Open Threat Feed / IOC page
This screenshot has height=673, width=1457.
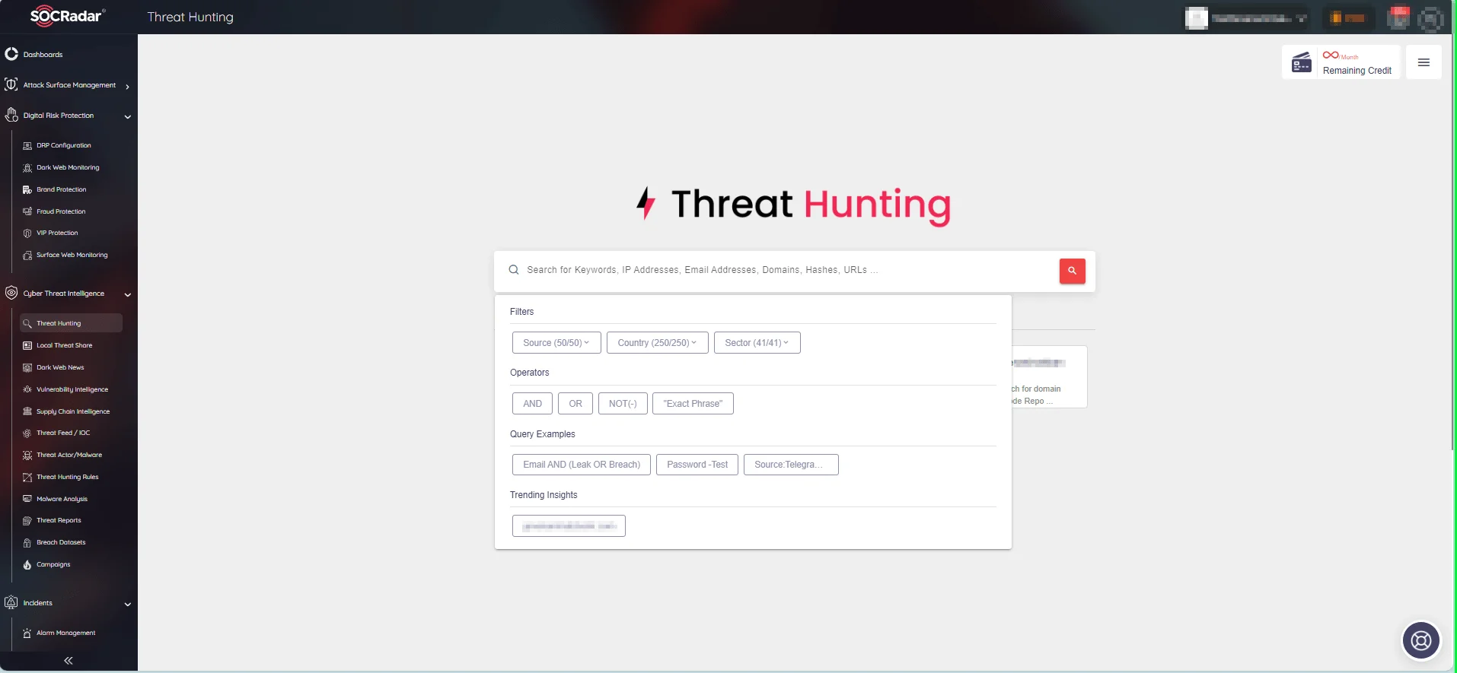point(63,433)
